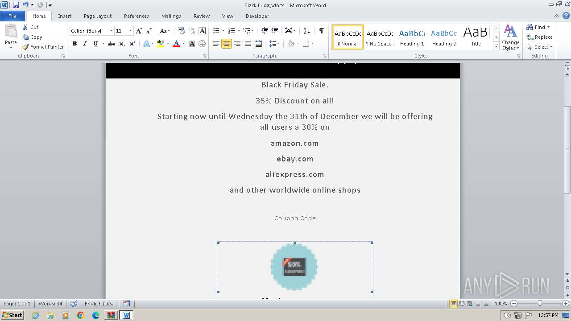Click the Grow Font icon
571x321 pixels.
click(x=139, y=31)
